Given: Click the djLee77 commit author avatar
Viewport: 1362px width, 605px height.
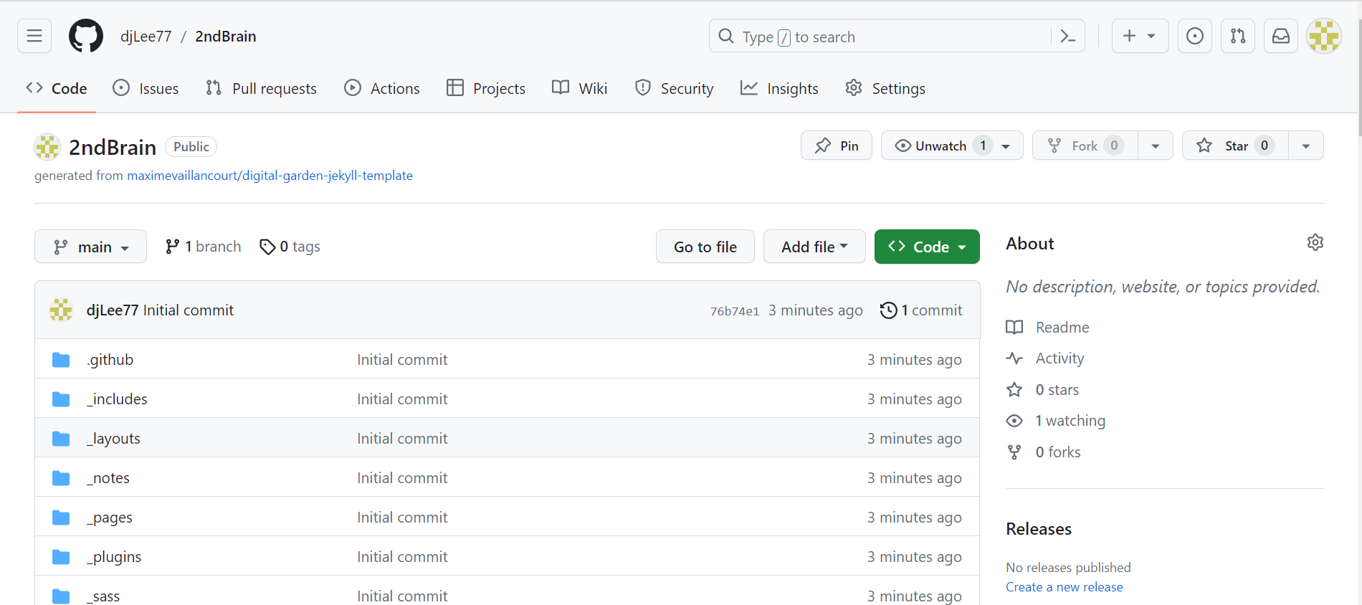Looking at the screenshot, I should click(x=61, y=310).
